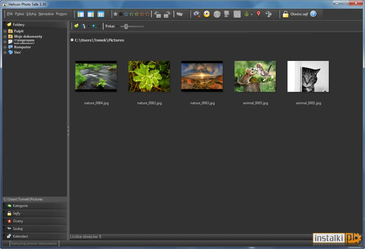Toggle the left panel layout view

coord(81,14)
